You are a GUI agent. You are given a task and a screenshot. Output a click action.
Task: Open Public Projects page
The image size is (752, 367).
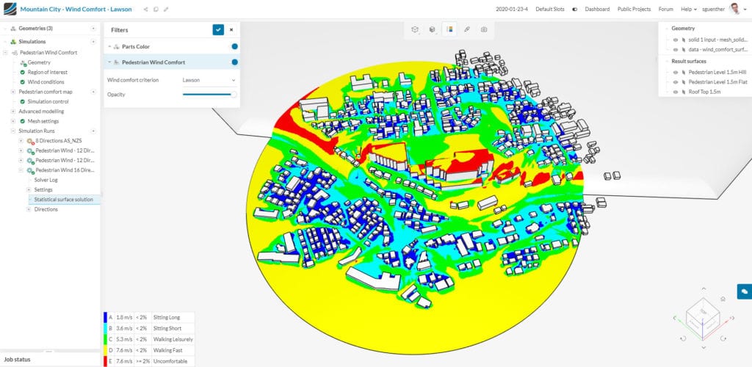point(634,9)
